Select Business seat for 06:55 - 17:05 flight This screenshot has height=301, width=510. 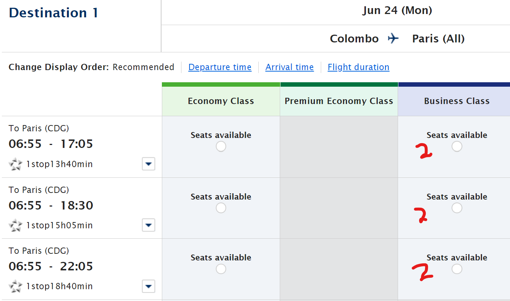(457, 147)
